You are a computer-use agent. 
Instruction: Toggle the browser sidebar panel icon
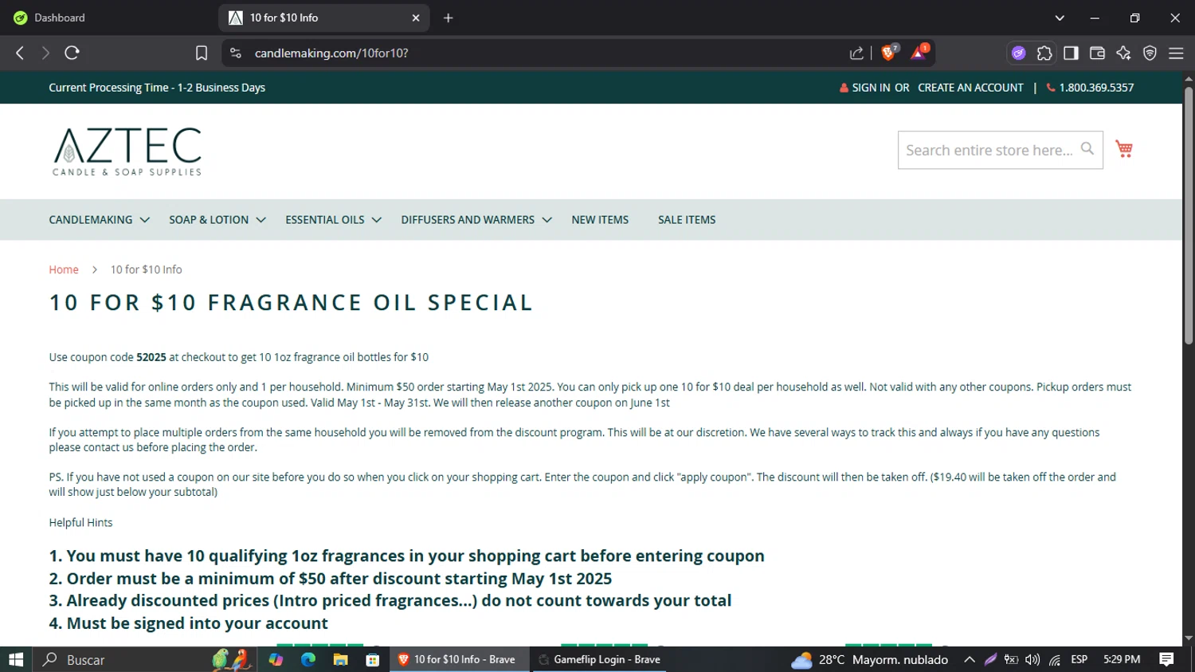pyautogui.click(x=1071, y=53)
